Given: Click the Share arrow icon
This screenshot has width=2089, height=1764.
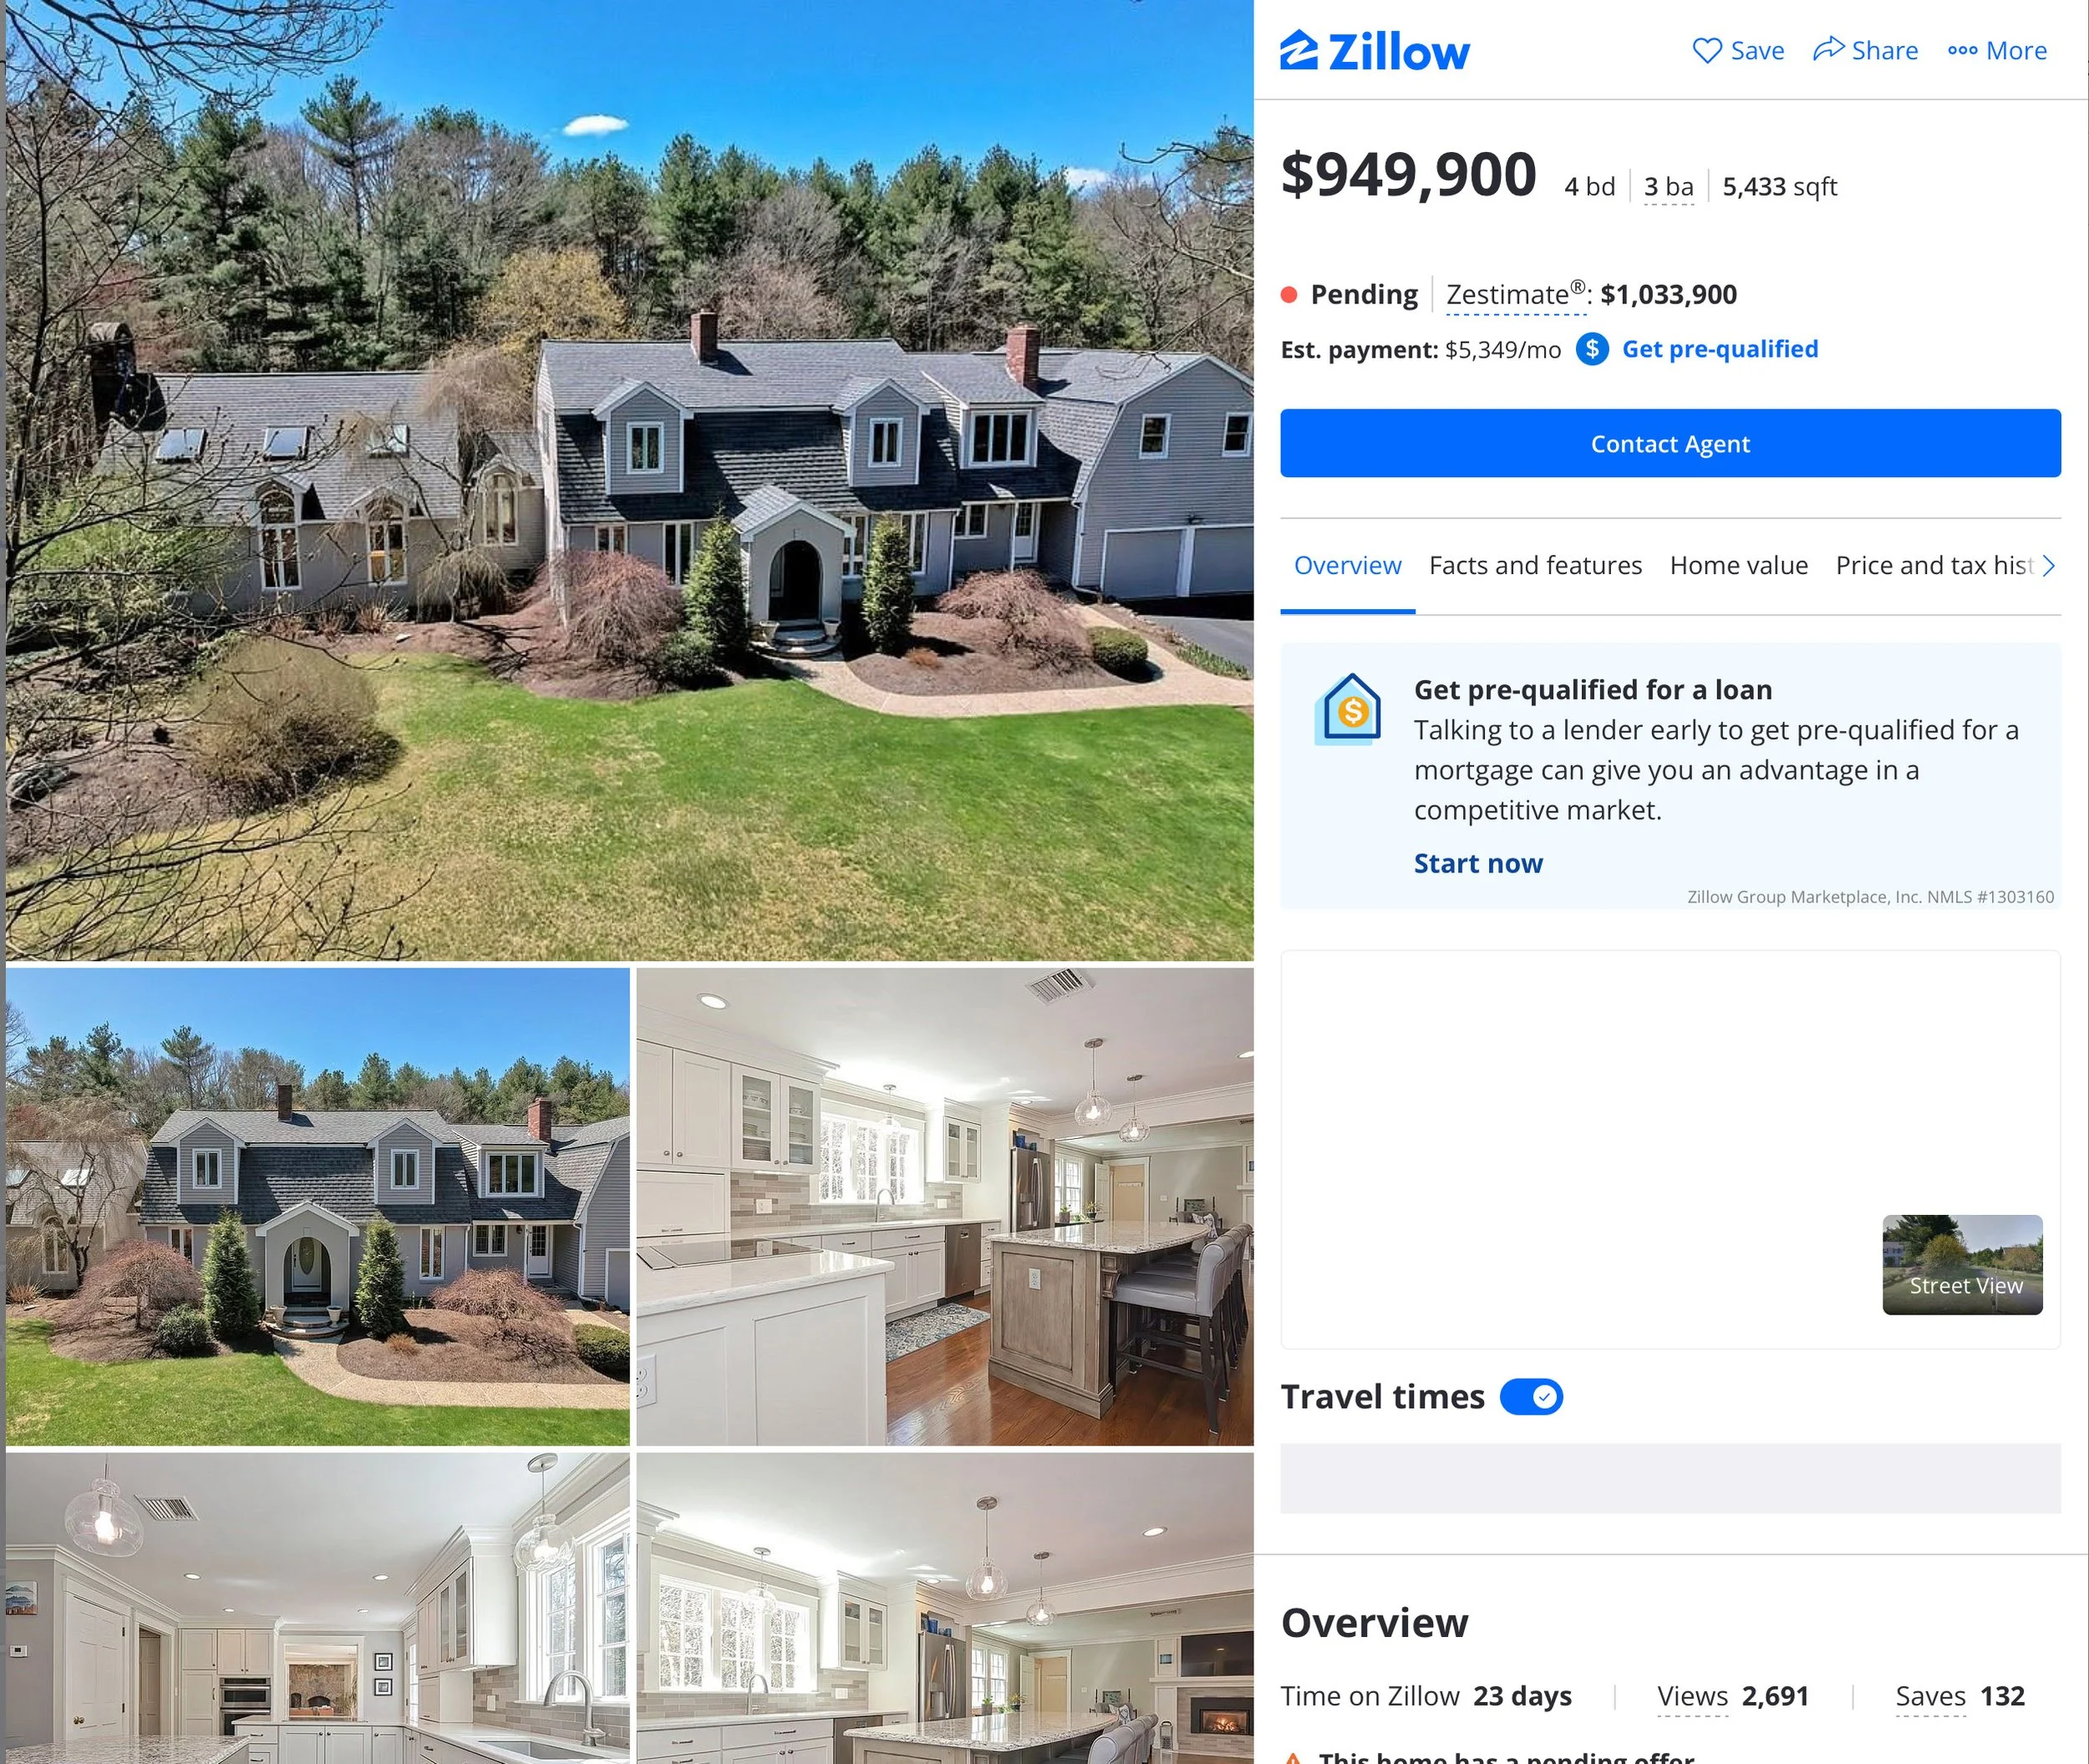Looking at the screenshot, I should (1828, 49).
